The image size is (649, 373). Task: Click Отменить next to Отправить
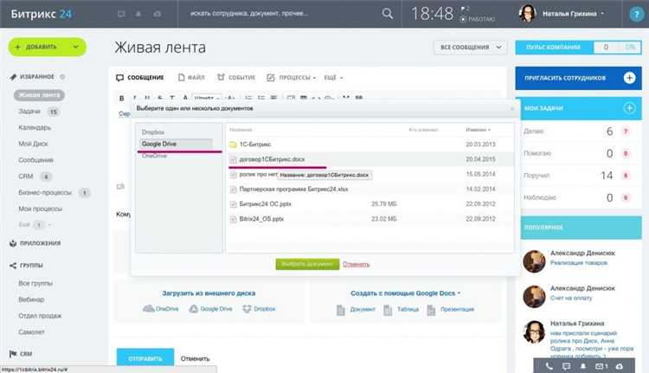(x=195, y=358)
